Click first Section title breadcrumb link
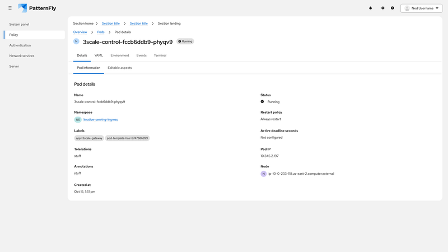Screen dimensions: 448x252 [110, 24]
